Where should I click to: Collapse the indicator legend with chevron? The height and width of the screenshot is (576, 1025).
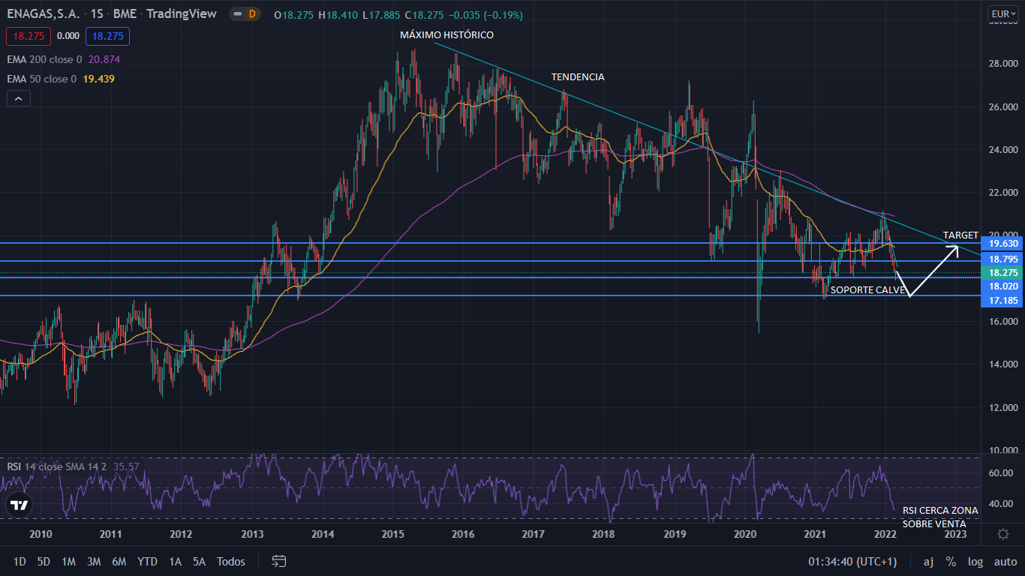click(19, 98)
